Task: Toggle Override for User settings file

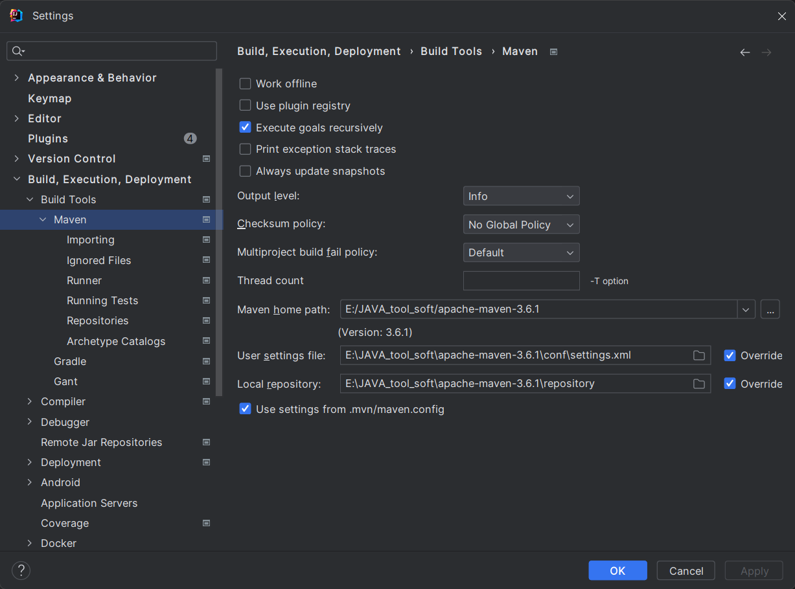Action: point(730,355)
